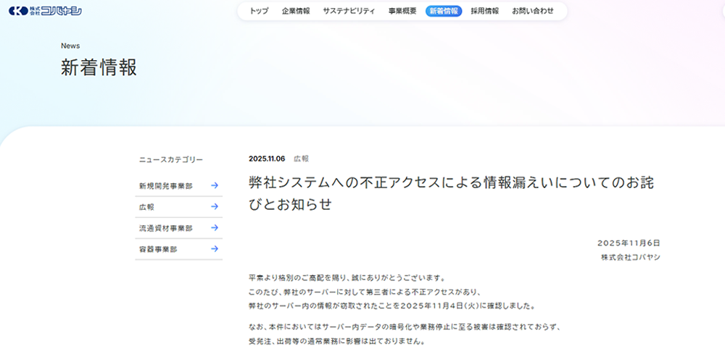This screenshot has width=725, height=351.
Task: Choose the 容器事業部 news category
Action: pos(158,249)
